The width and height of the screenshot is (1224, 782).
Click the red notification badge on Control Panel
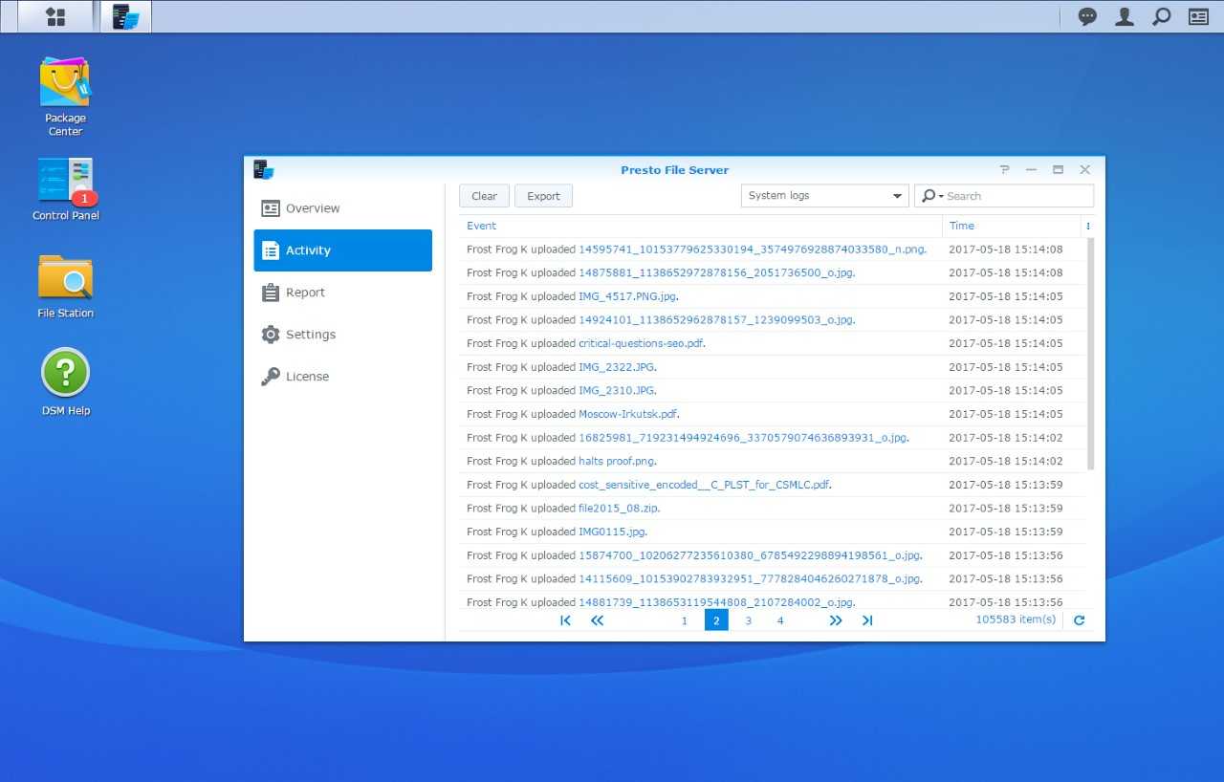(x=84, y=199)
